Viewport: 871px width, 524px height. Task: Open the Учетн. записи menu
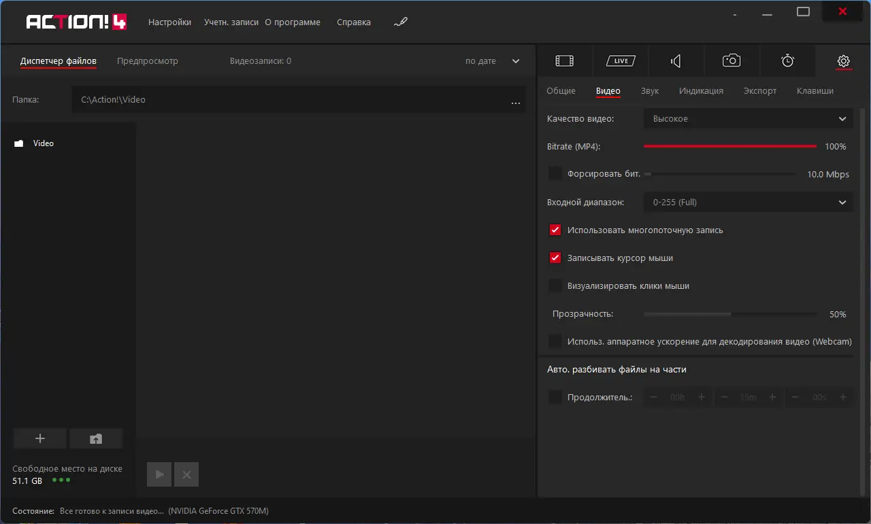pyautogui.click(x=231, y=22)
